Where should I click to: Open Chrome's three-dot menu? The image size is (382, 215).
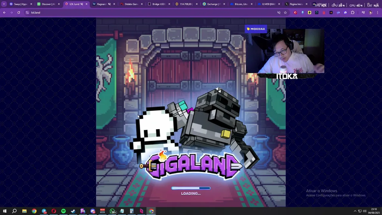point(378,13)
